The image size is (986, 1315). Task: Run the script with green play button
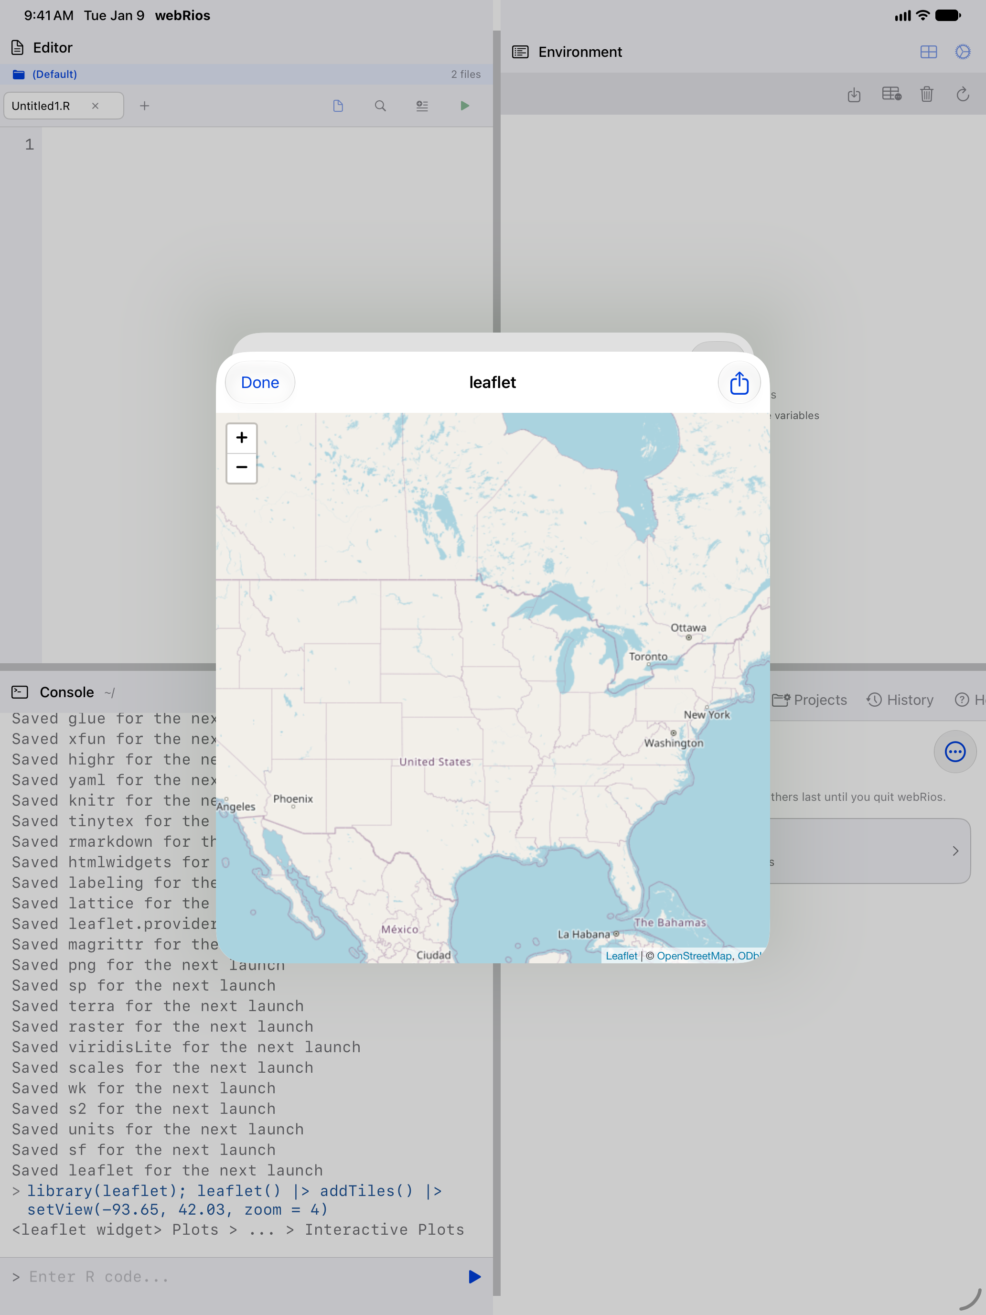coord(465,106)
